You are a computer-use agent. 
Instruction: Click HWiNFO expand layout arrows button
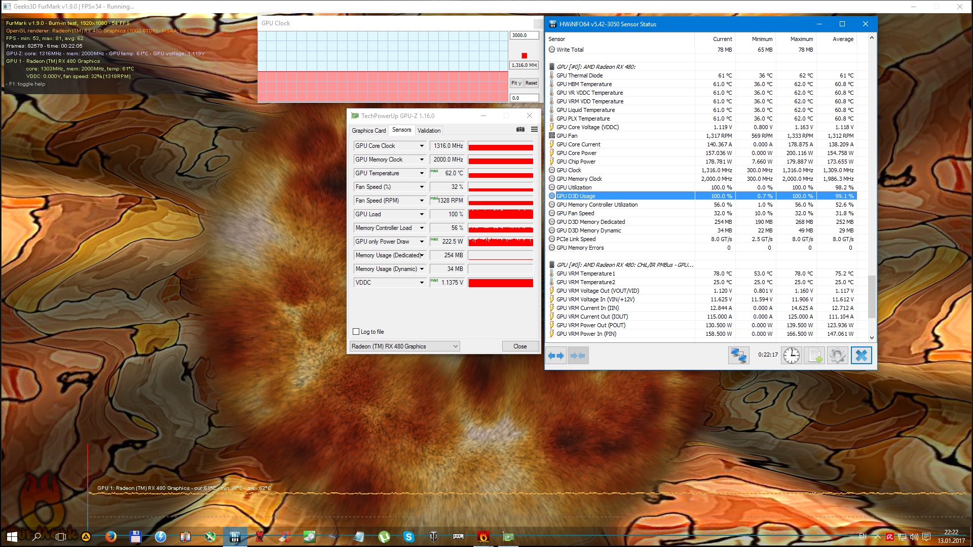(x=556, y=356)
